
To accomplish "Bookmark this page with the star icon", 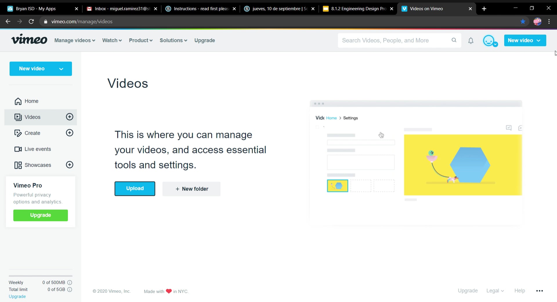I will (x=523, y=21).
